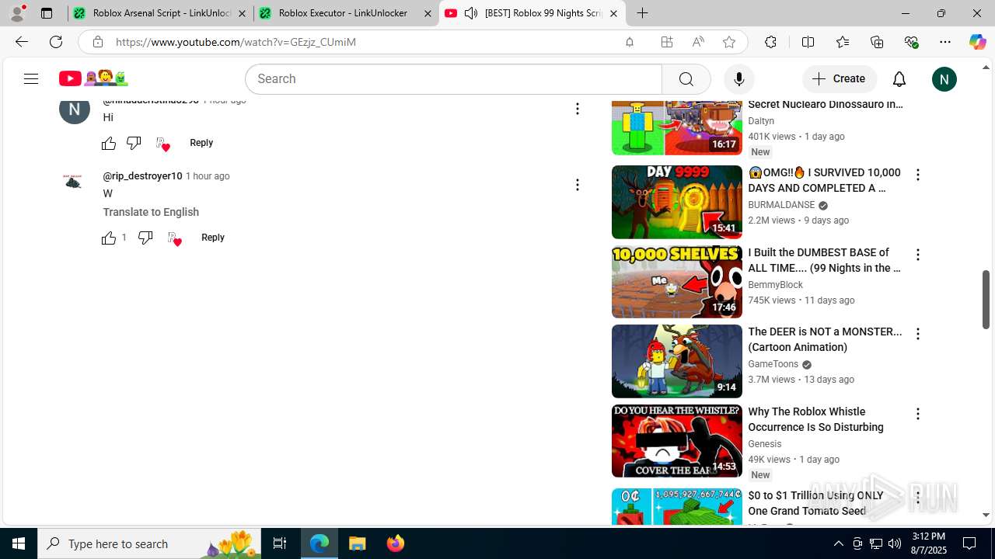The height and width of the screenshot is (559, 995).
Task: Dislike the "Hi" comment
Action: [134, 143]
